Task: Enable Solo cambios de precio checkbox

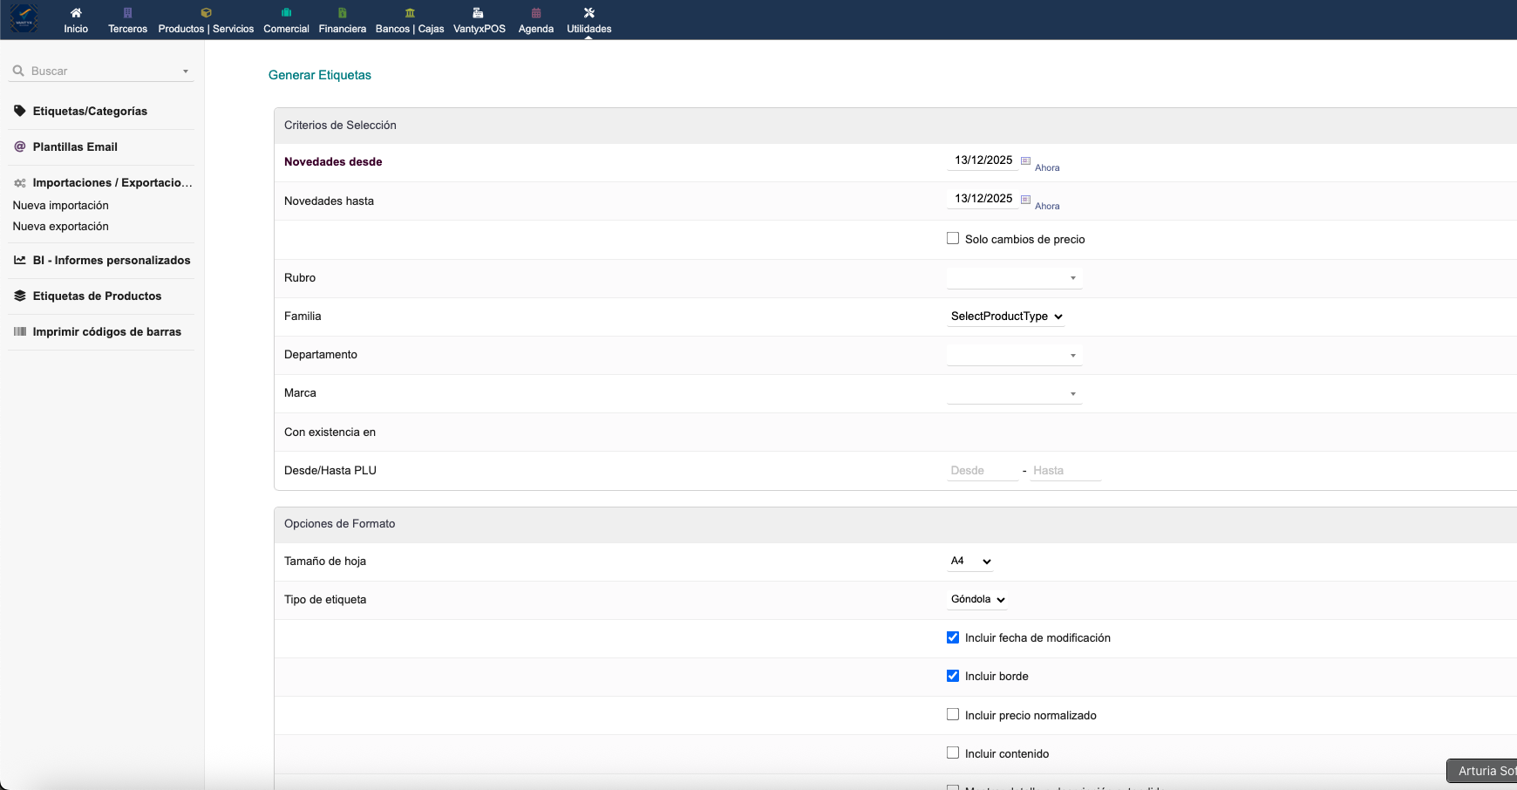Action: [953, 239]
